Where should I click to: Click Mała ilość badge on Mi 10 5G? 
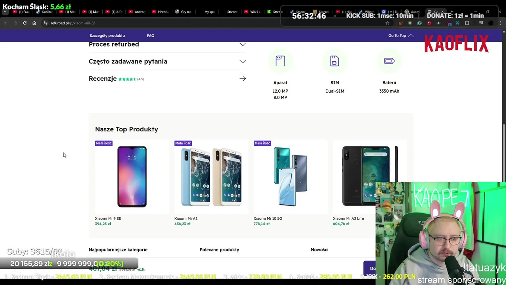[x=262, y=143]
